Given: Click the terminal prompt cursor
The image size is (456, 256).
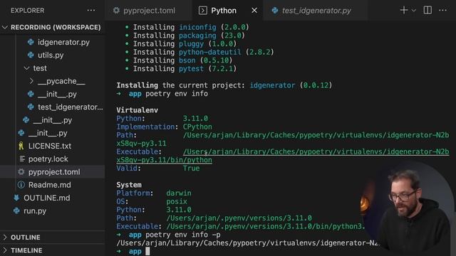Looking at the screenshot, I should tap(147, 251).
